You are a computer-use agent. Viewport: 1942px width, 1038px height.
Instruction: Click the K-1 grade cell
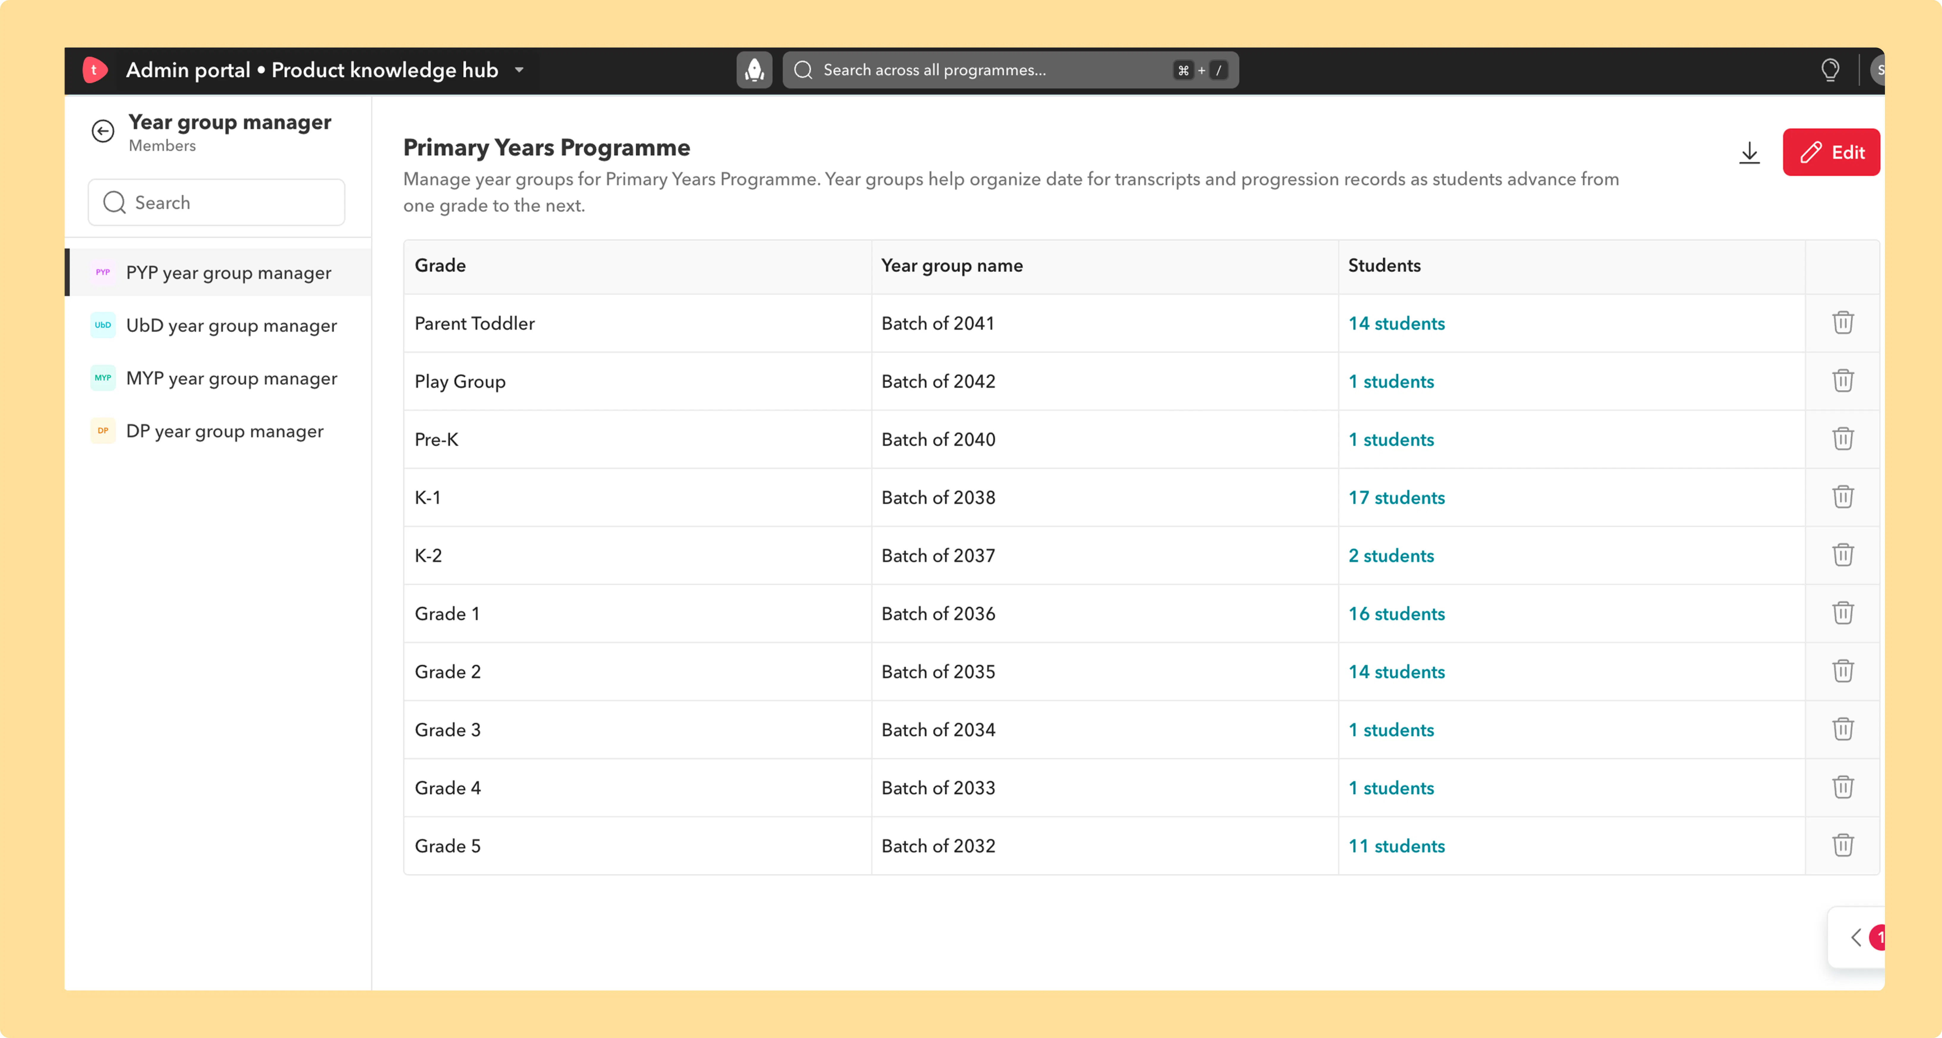638,497
